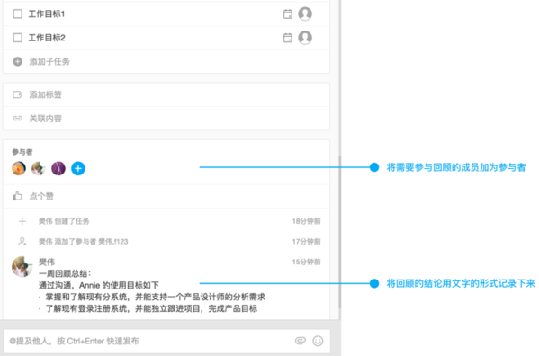This screenshot has height=356, width=539.
Task: Click person icon beside 添加了参与者 entry
Action: [x=22, y=242]
